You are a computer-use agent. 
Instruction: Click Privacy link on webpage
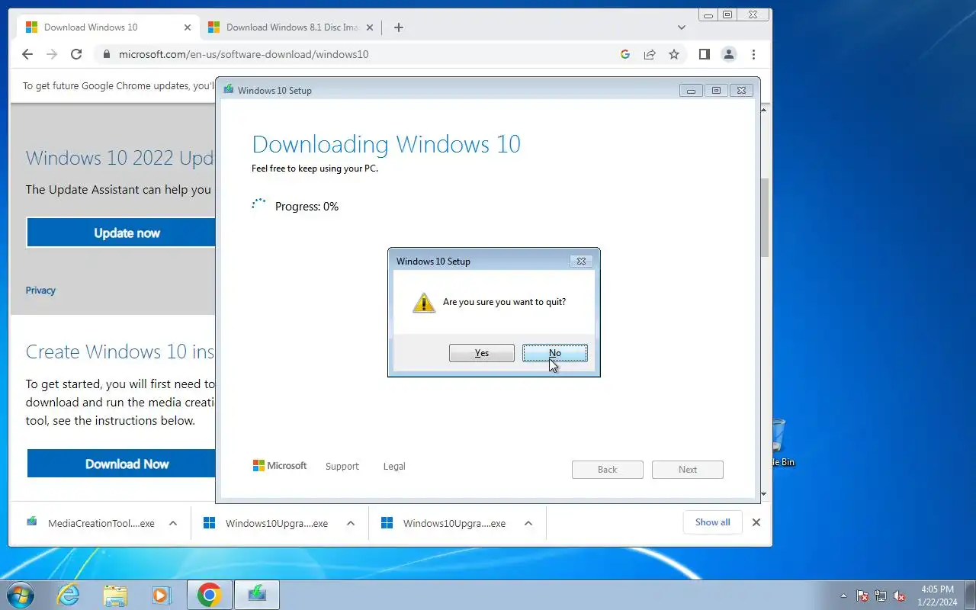coord(40,291)
